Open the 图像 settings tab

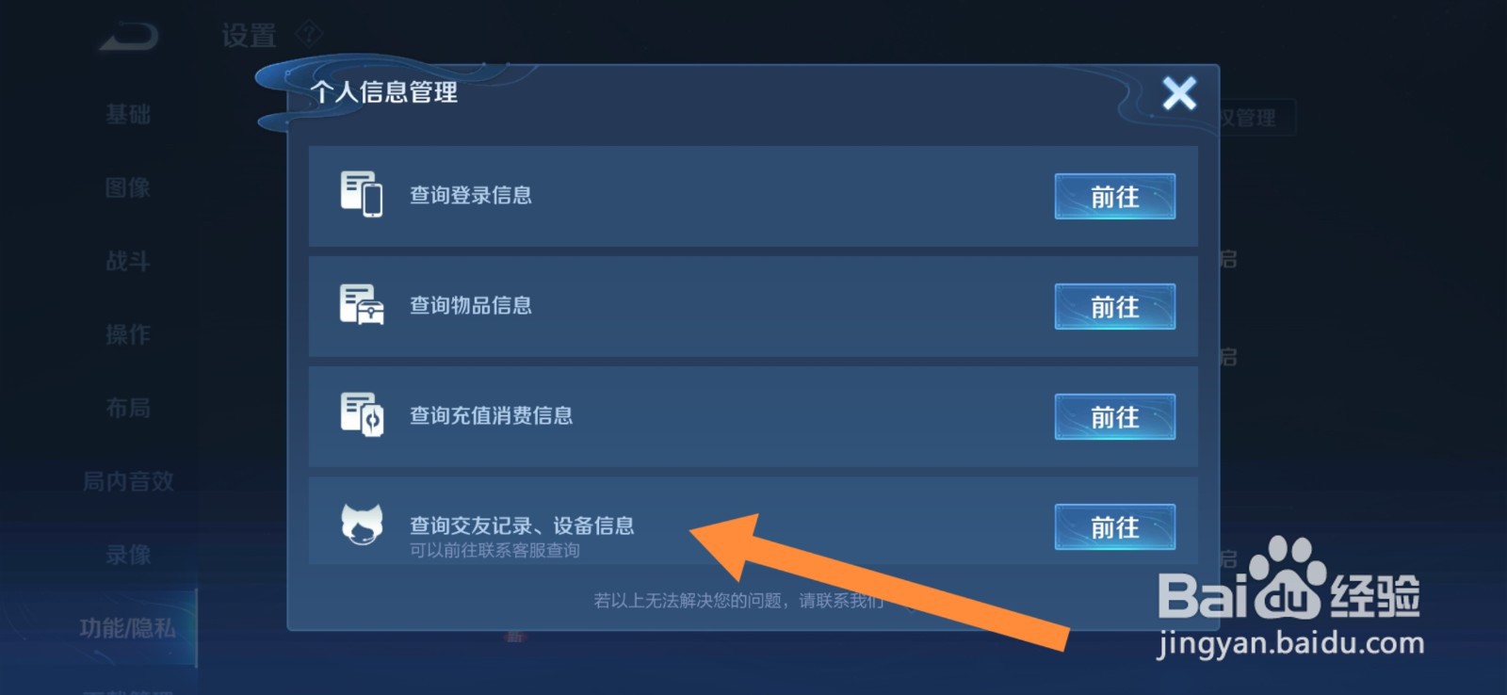[x=128, y=187]
